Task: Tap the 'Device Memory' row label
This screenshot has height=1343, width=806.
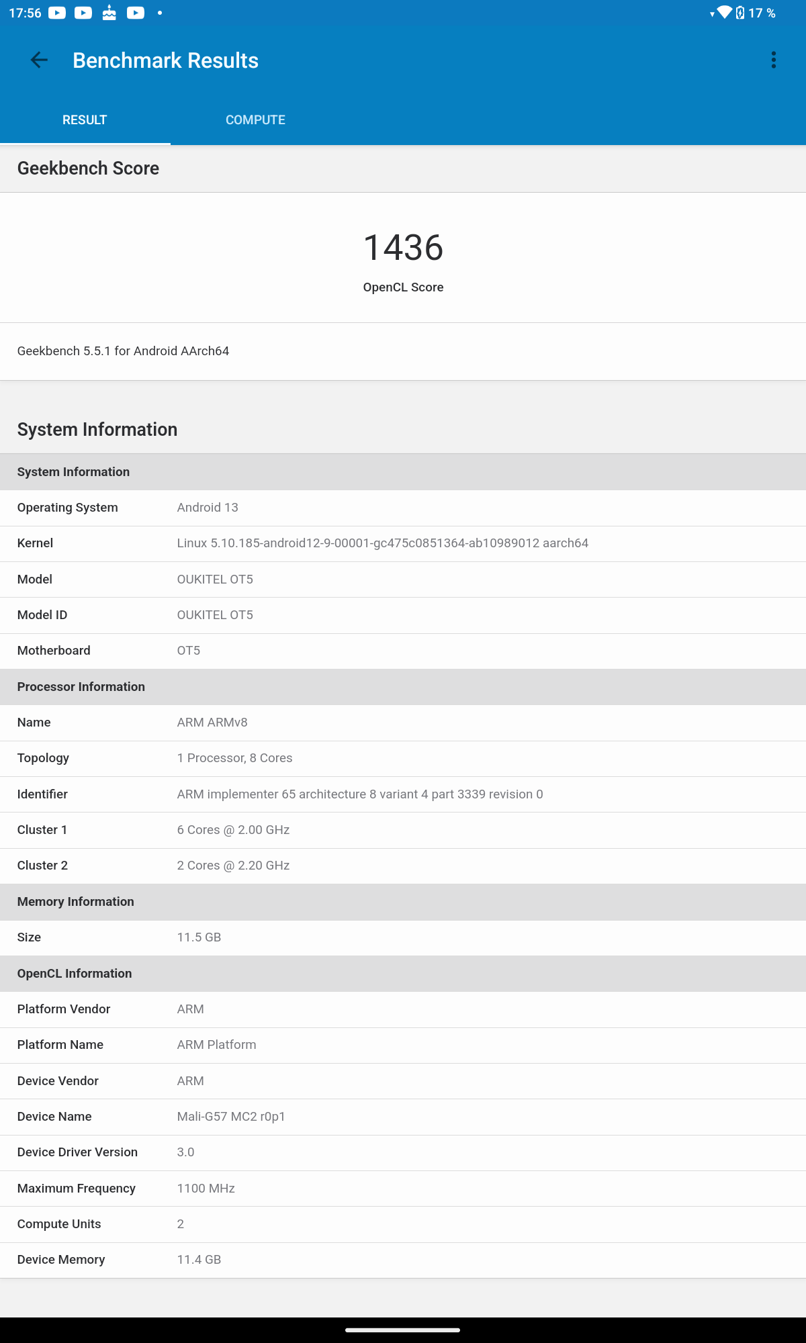Action: [x=61, y=1260]
